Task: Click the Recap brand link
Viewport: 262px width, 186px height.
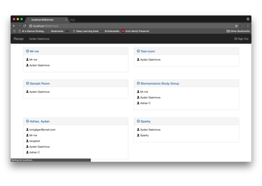Action: point(18,39)
